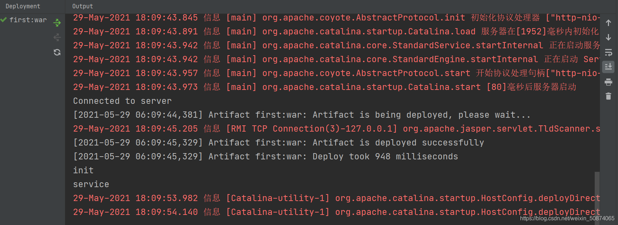This screenshot has height=225, width=618.
Task: Click the StandardService.startInternal log line
Action: coord(336,45)
